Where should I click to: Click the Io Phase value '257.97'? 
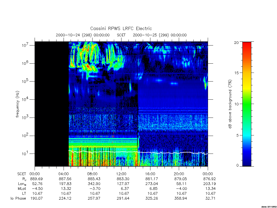(94, 199)
